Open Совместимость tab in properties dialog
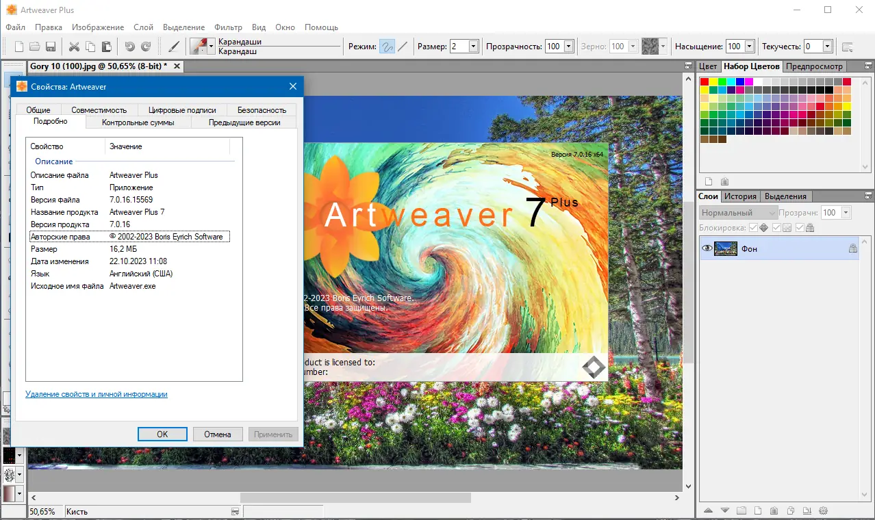 point(99,109)
